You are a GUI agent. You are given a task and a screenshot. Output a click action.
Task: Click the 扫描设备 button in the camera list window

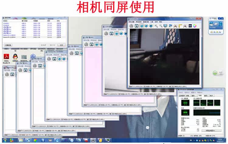click(x=8, y=45)
